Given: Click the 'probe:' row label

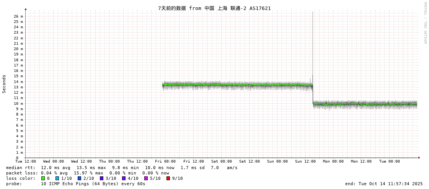Looking at the screenshot, I should tap(14, 184).
